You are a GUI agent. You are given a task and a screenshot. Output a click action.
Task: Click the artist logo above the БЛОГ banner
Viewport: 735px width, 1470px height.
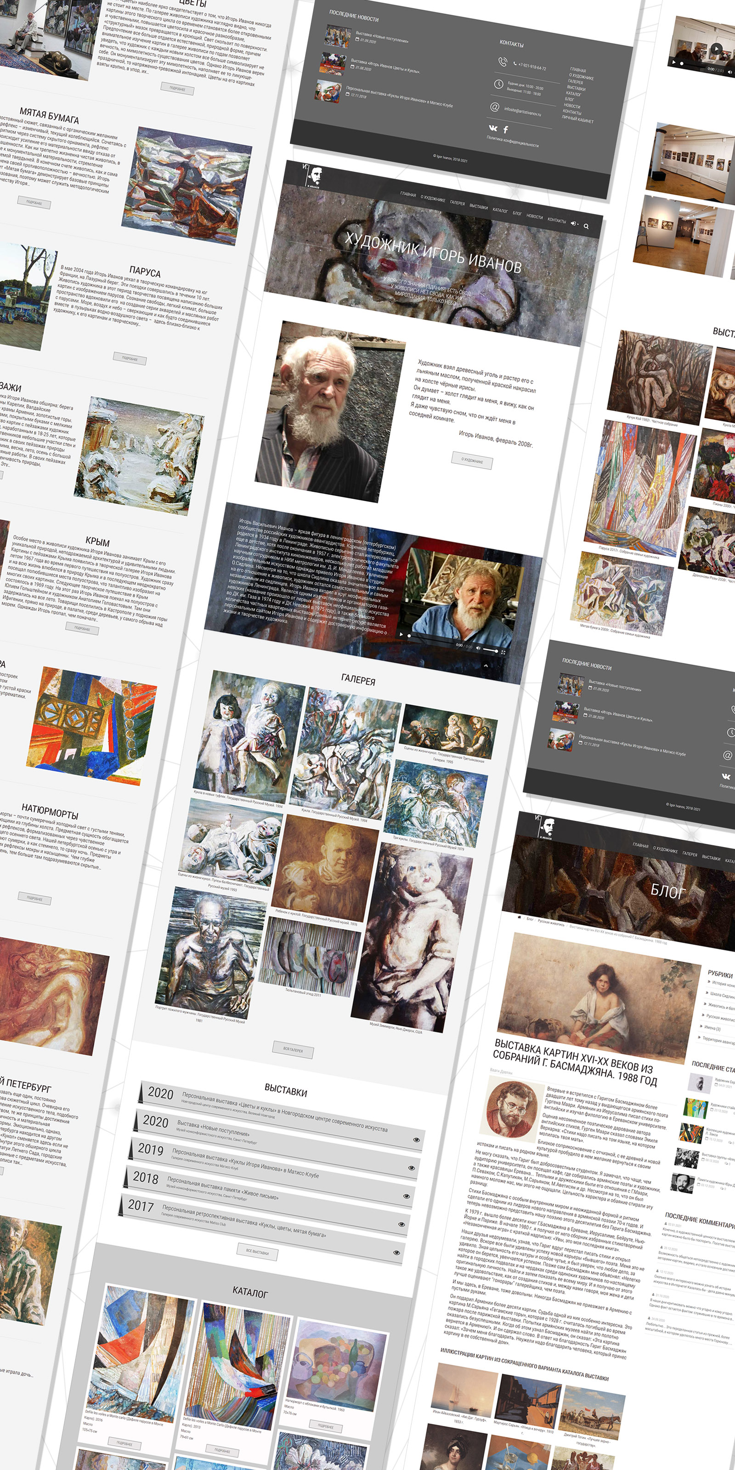[x=545, y=827]
